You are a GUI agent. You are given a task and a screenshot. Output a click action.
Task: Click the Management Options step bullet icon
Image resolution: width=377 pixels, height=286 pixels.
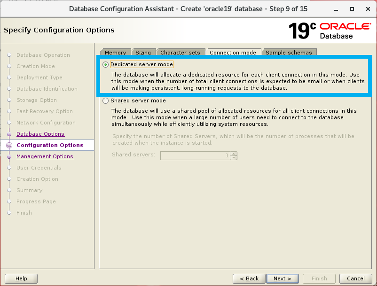tap(9, 156)
